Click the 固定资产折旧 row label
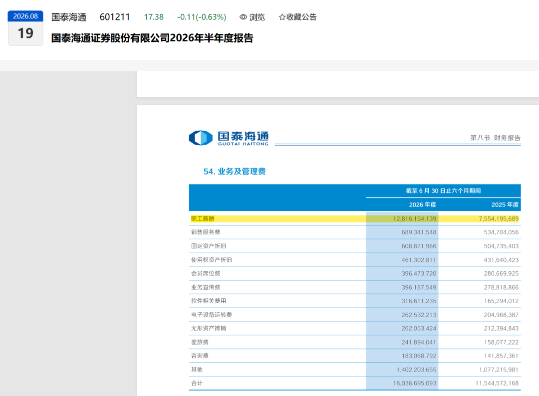Viewport: 539px width, 396px height. [x=209, y=246]
